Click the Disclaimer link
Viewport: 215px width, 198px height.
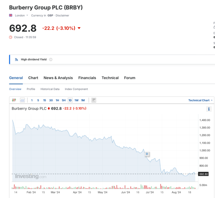(x=62, y=15)
